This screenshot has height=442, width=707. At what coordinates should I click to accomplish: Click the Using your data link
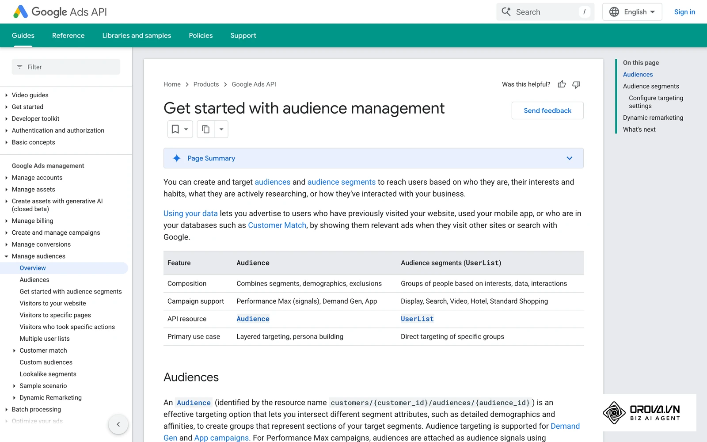point(190,213)
